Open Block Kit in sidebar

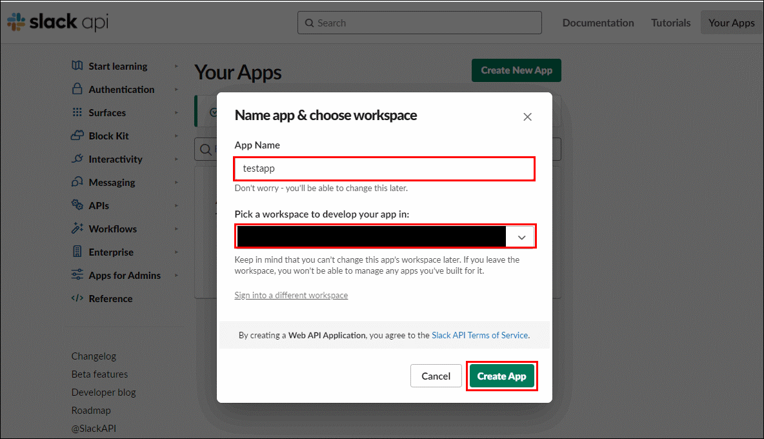[108, 136]
